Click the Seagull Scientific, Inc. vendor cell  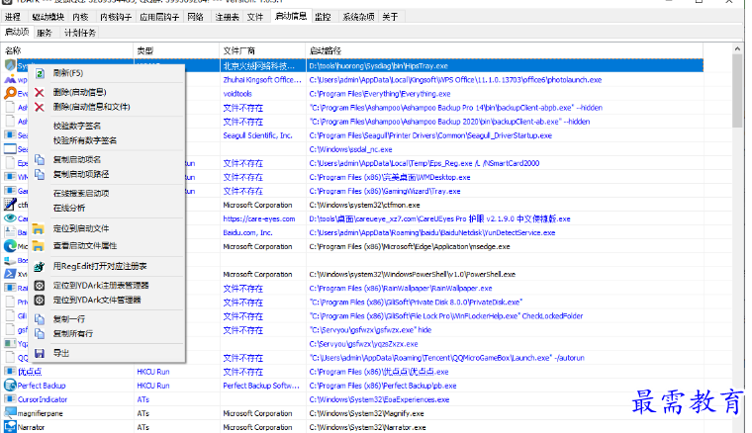[257, 135]
